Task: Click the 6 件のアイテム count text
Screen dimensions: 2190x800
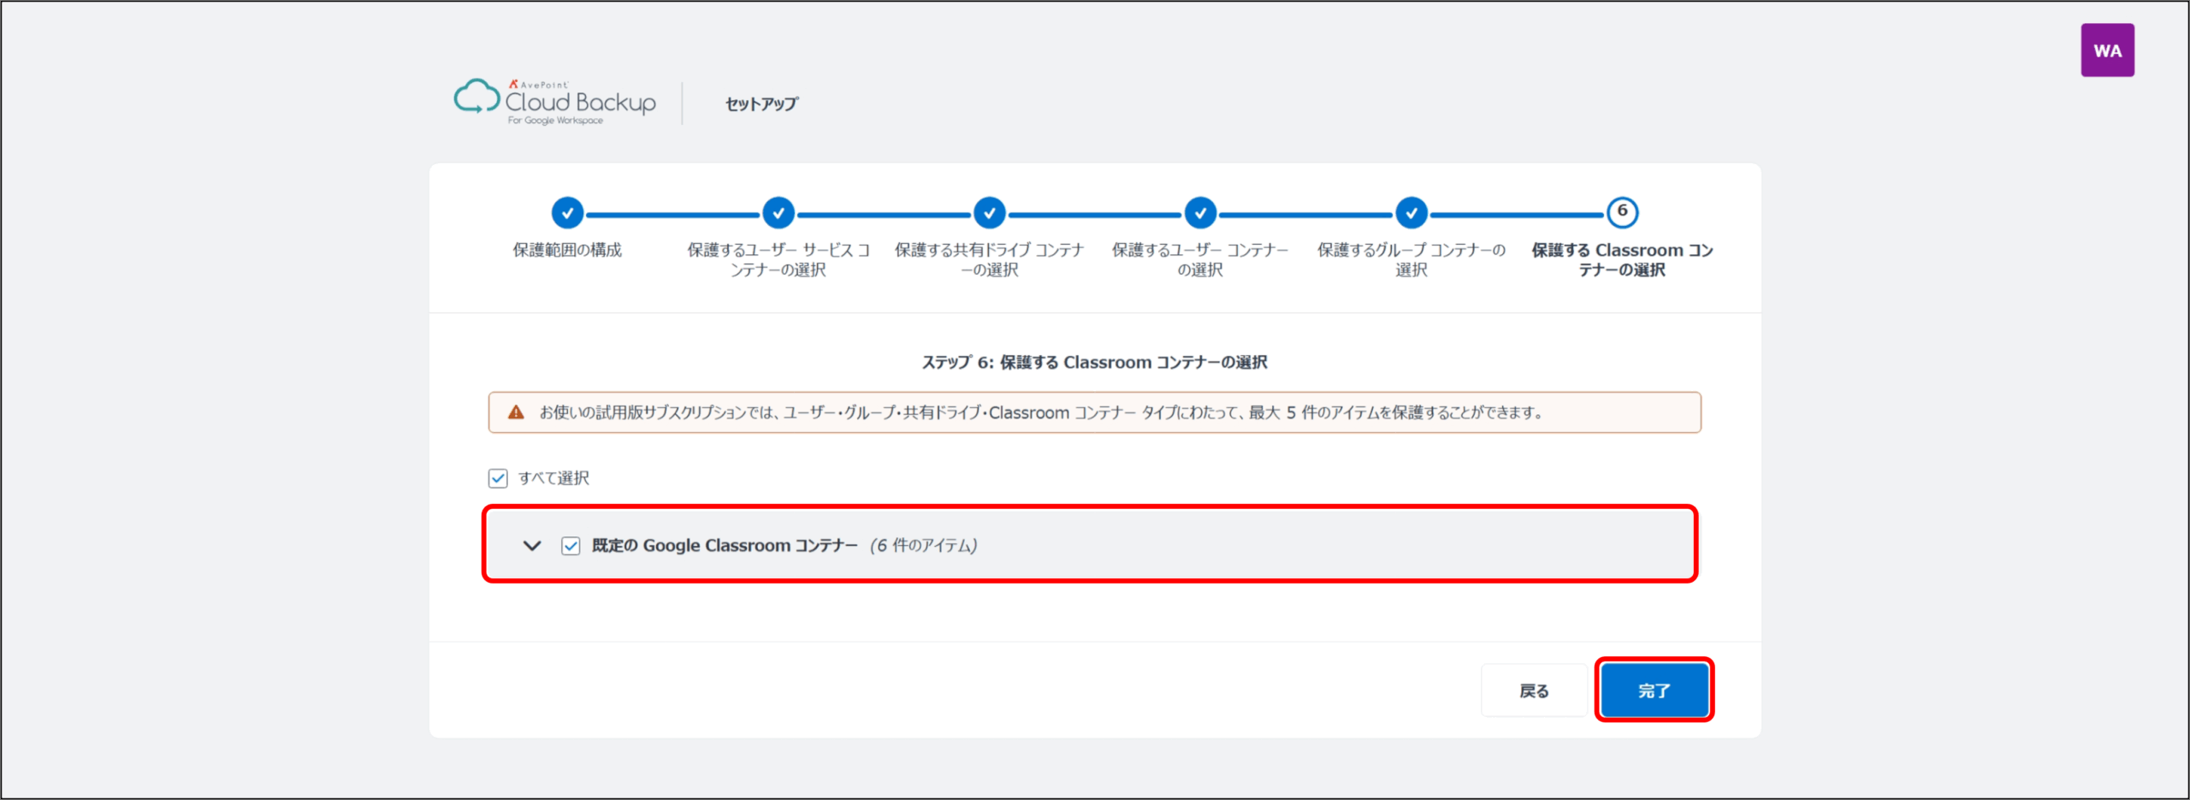Action: [923, 546]
